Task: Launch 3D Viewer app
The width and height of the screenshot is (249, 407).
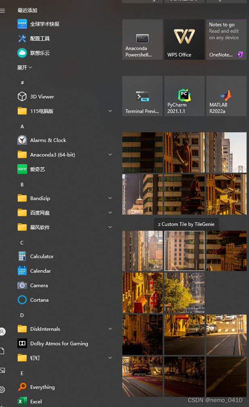Action: 42,97
